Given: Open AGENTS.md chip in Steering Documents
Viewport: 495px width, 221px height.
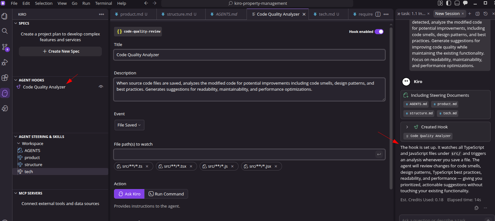Looking at the screenshot, I should 416,104.
